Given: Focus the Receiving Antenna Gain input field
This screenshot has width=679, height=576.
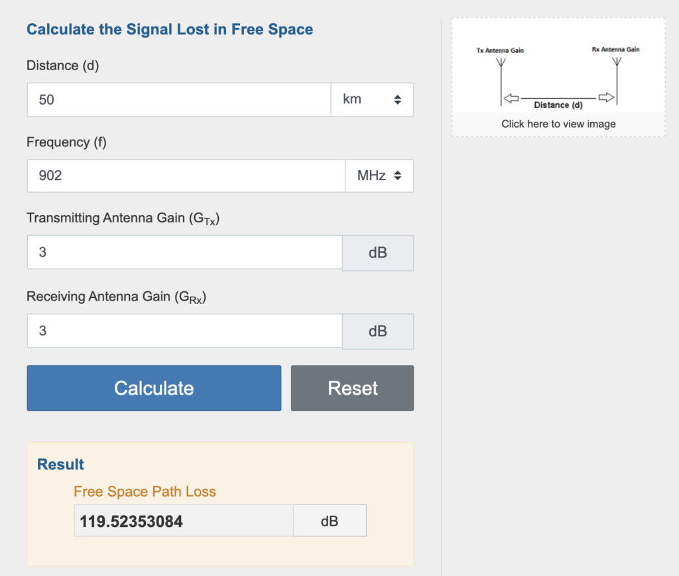Looking at the screenshot, I should coord(184,331).
